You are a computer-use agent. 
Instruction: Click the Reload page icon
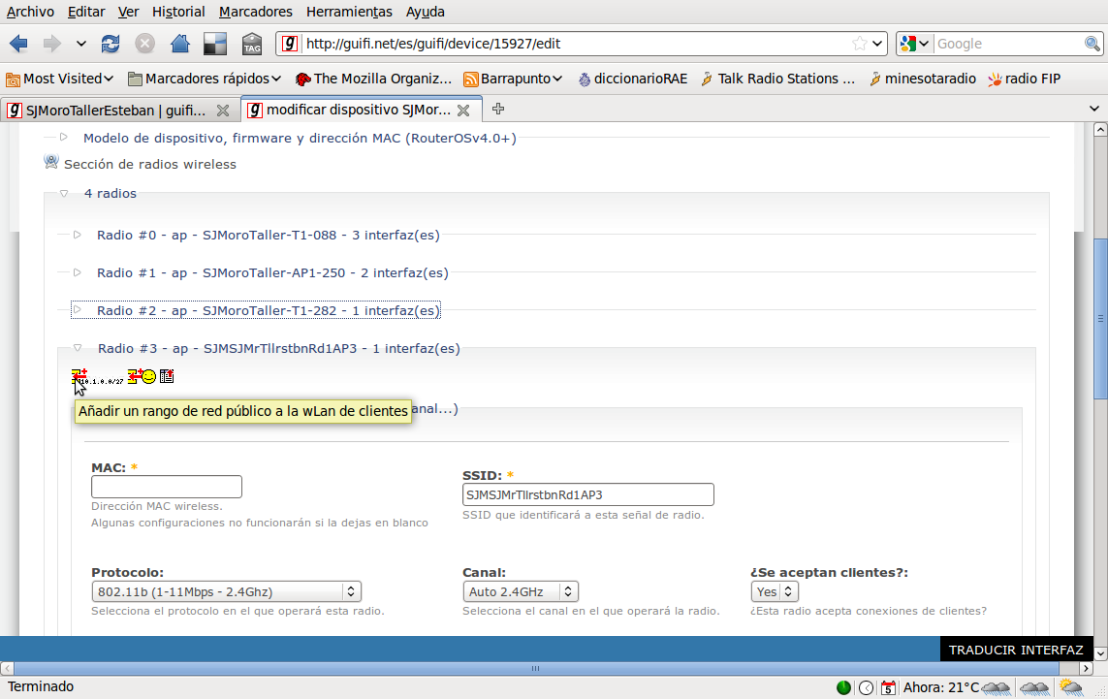pos(111,44)
